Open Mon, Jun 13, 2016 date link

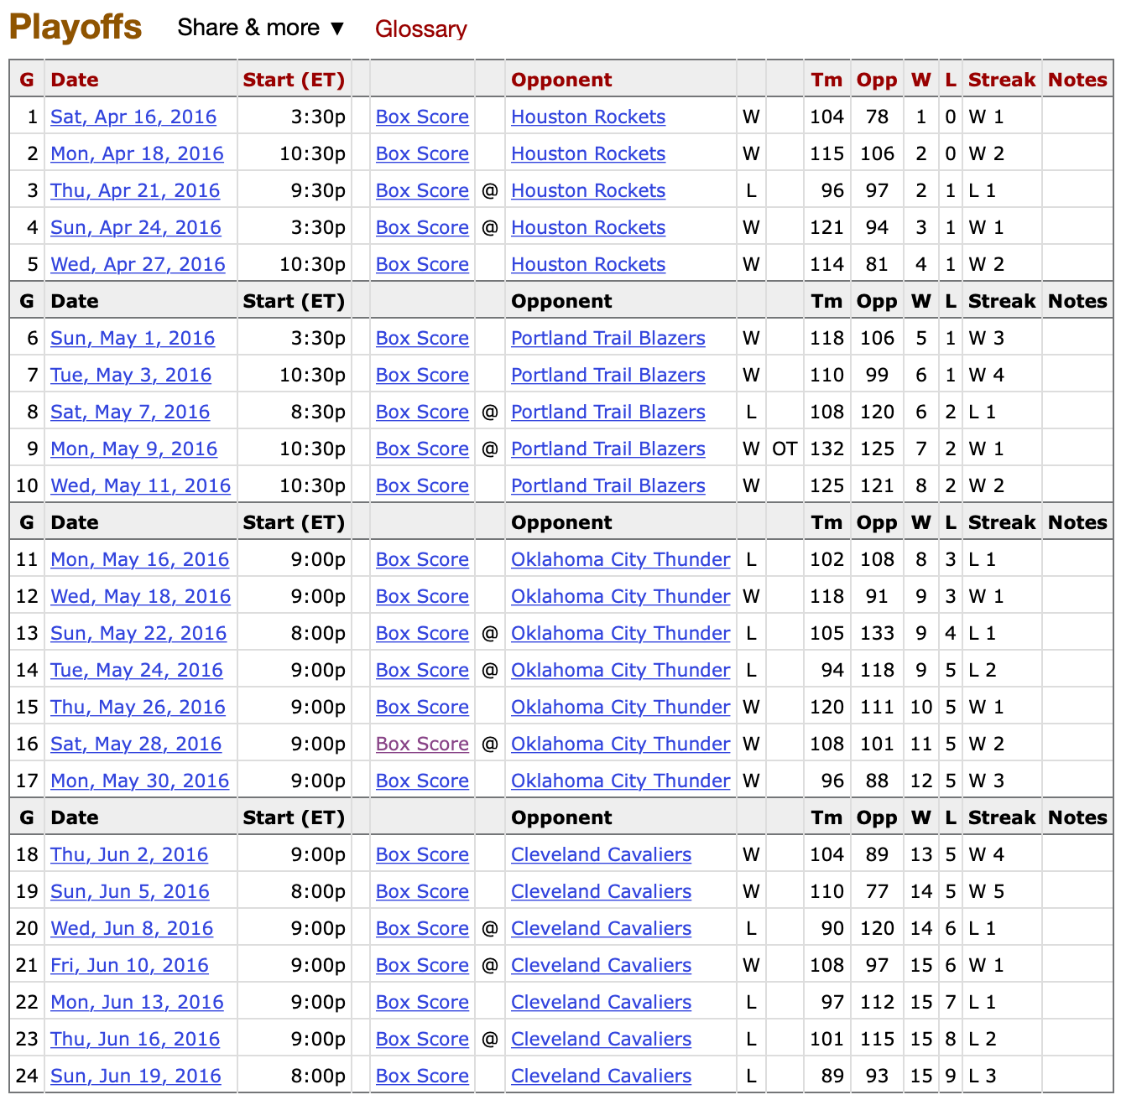(137, 1002)
